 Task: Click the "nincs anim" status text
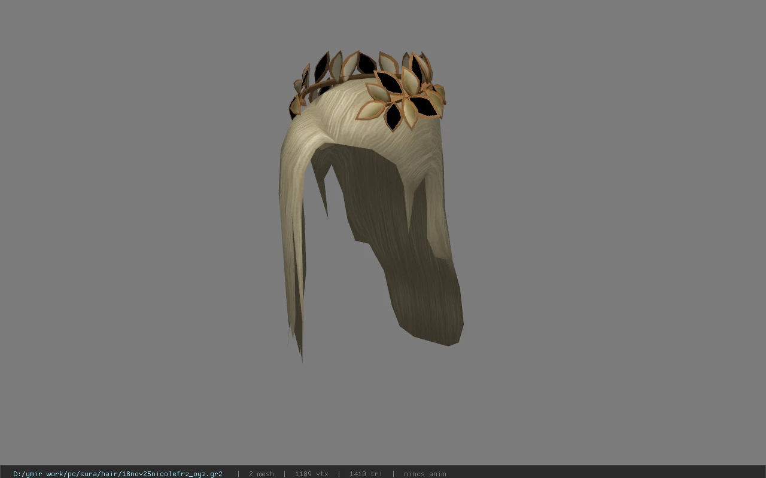(425, 474)
